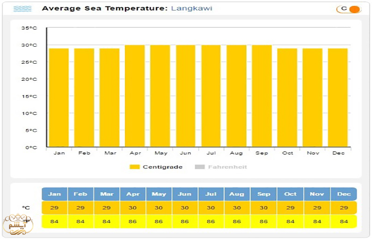Select the Jan column header
This screenshot has width=372, height=239.
[x=54, y=194]
